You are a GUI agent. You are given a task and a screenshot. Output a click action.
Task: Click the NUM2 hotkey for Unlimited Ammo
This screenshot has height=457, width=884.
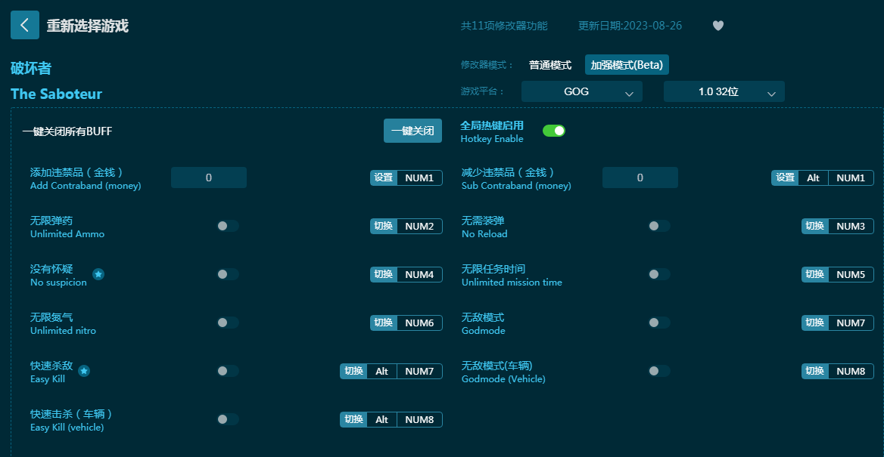(420, 227)
